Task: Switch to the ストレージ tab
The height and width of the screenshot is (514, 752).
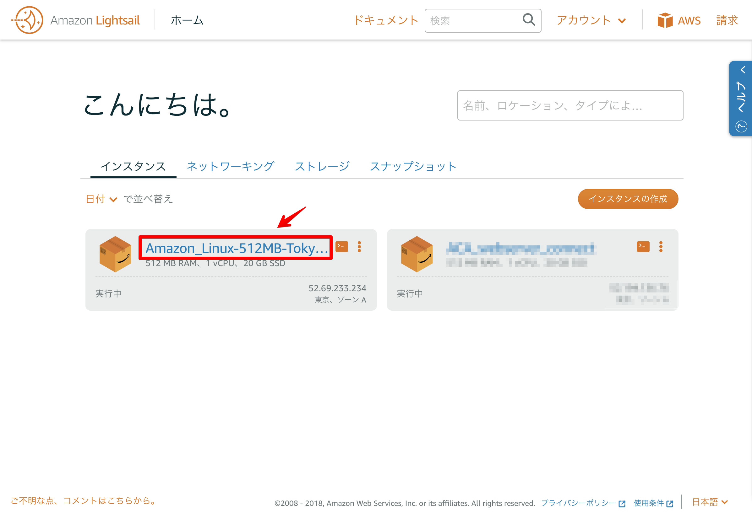Action: pos(322,167)
